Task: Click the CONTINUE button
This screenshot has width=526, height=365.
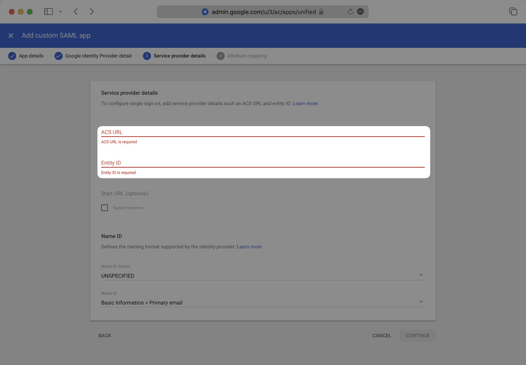Action: [x=418, y=335]
